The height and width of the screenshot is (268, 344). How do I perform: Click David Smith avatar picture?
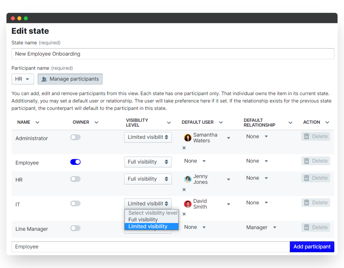(x=188, y=204)
